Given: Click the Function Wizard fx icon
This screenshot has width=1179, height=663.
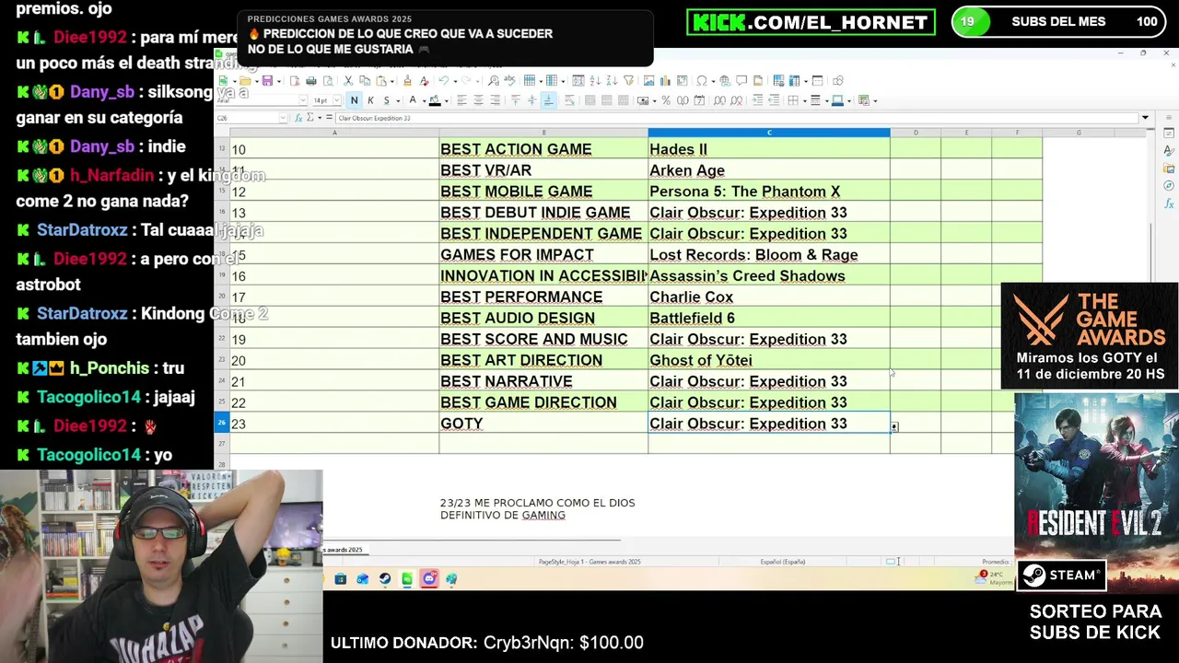Looking at the screenshot, I should [298, 118].
